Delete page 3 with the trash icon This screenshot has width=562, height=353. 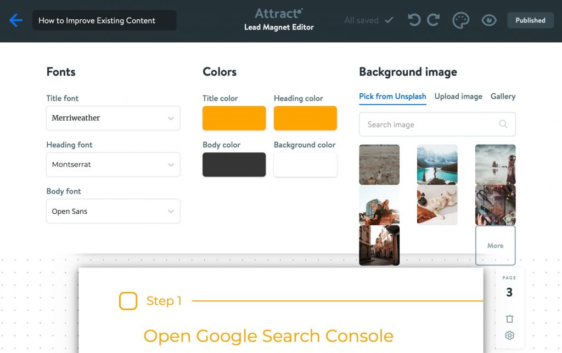point(509,318)
